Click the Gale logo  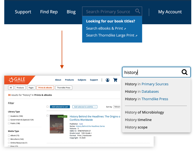[18, 80]
